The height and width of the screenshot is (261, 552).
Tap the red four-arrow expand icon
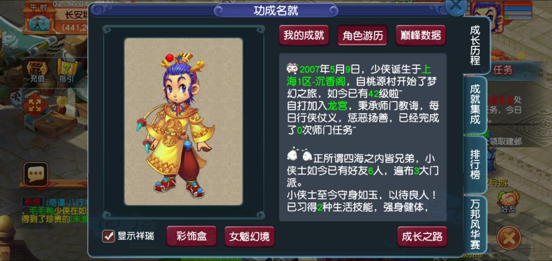tap(35, 105)
